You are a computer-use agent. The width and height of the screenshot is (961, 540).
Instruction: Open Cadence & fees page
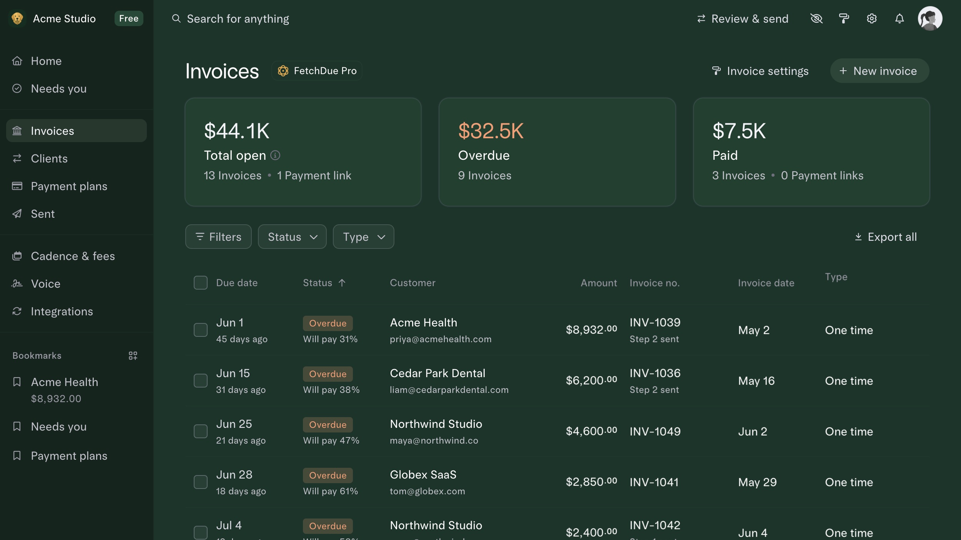pos(76,256)
